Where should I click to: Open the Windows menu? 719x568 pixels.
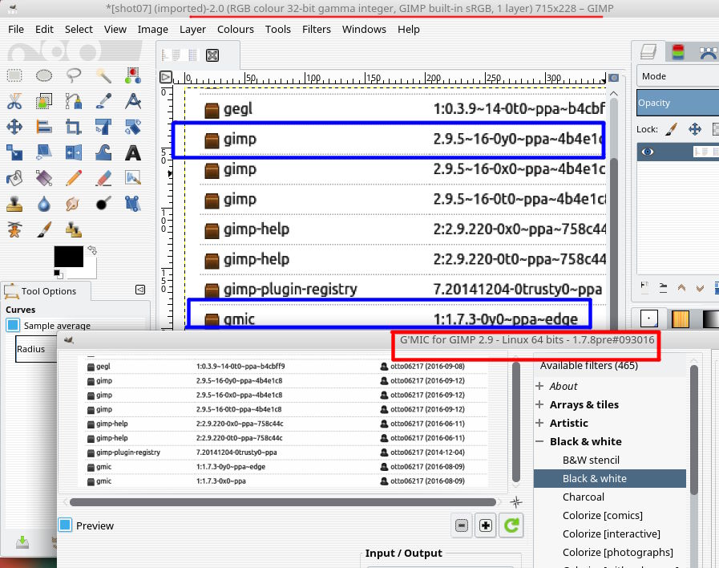[364, 30]
